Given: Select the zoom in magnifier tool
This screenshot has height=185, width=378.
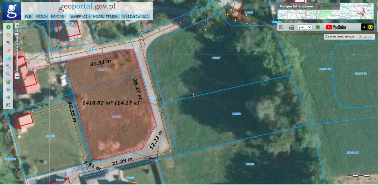Looking at the screenshot, I should coord(8,66).
